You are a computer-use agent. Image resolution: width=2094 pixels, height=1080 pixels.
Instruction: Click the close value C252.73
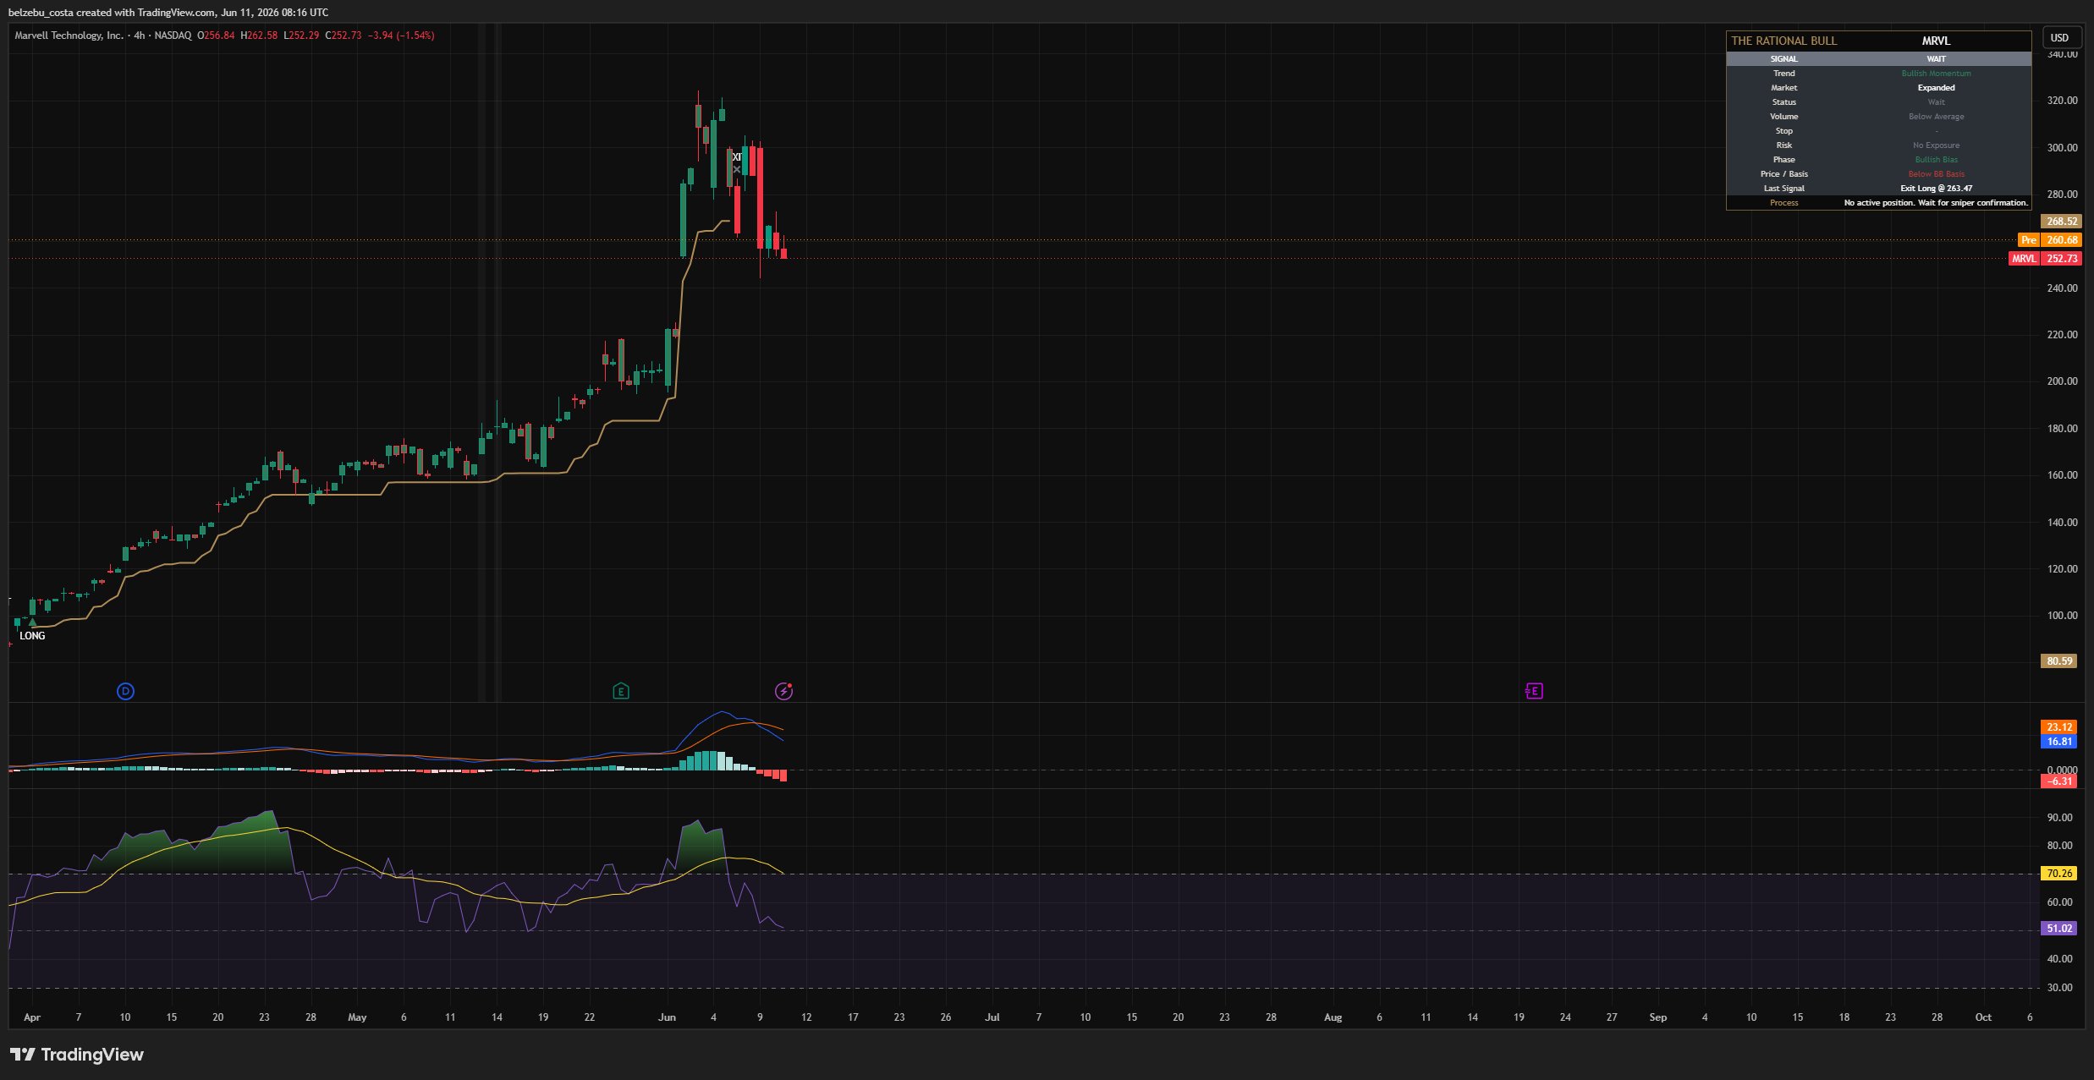click(x=344, y=36)
